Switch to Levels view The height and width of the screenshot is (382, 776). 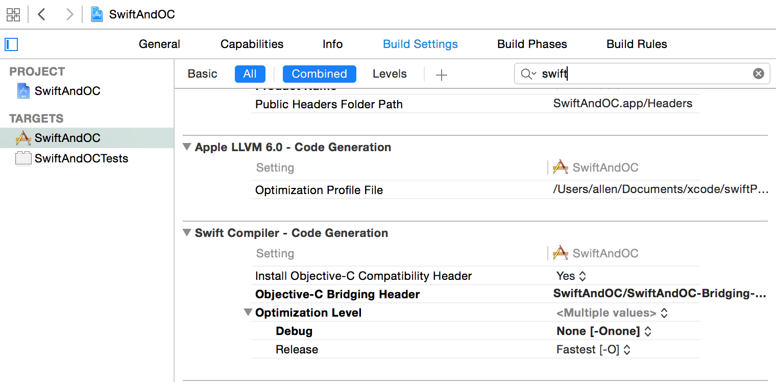[390, 74]
